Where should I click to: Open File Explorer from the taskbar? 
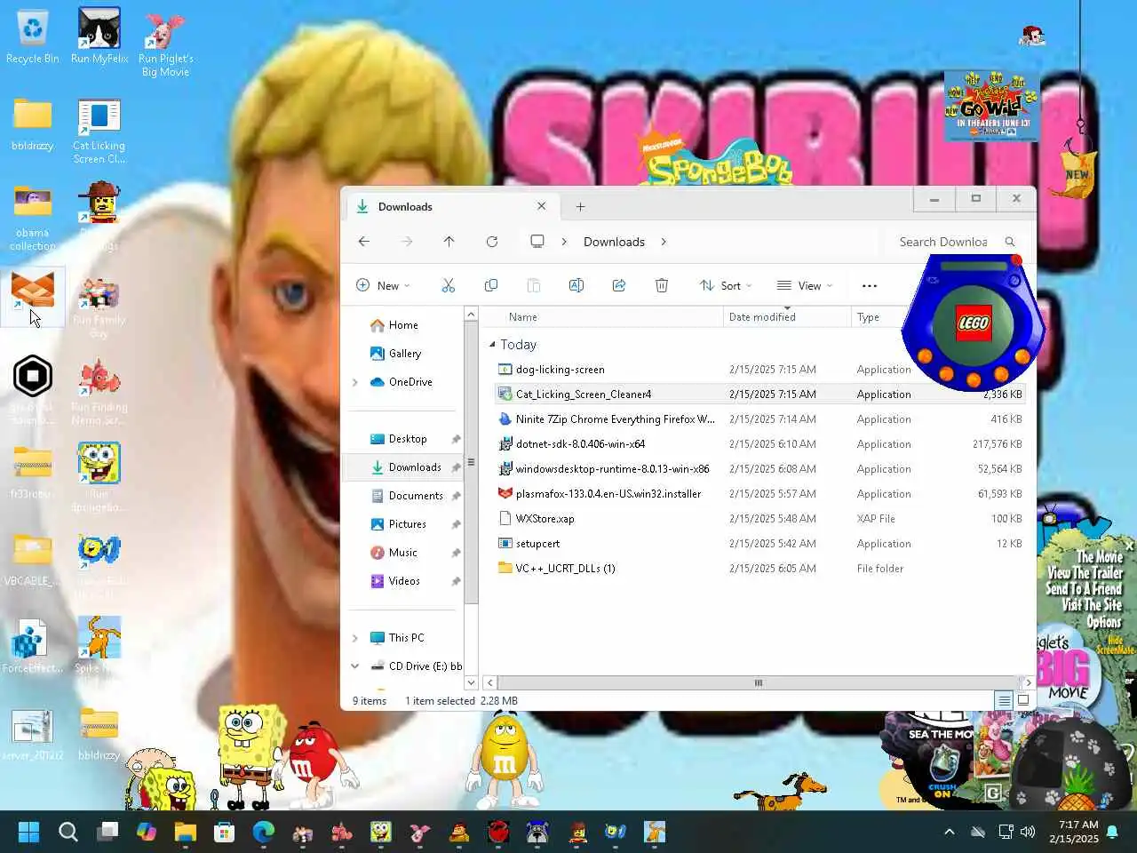[185, 832]
